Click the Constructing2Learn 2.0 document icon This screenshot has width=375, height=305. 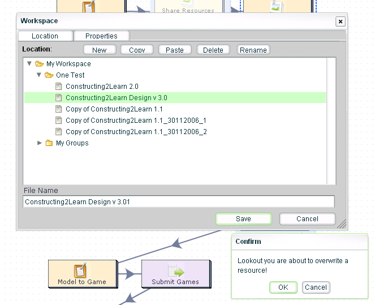59,87
